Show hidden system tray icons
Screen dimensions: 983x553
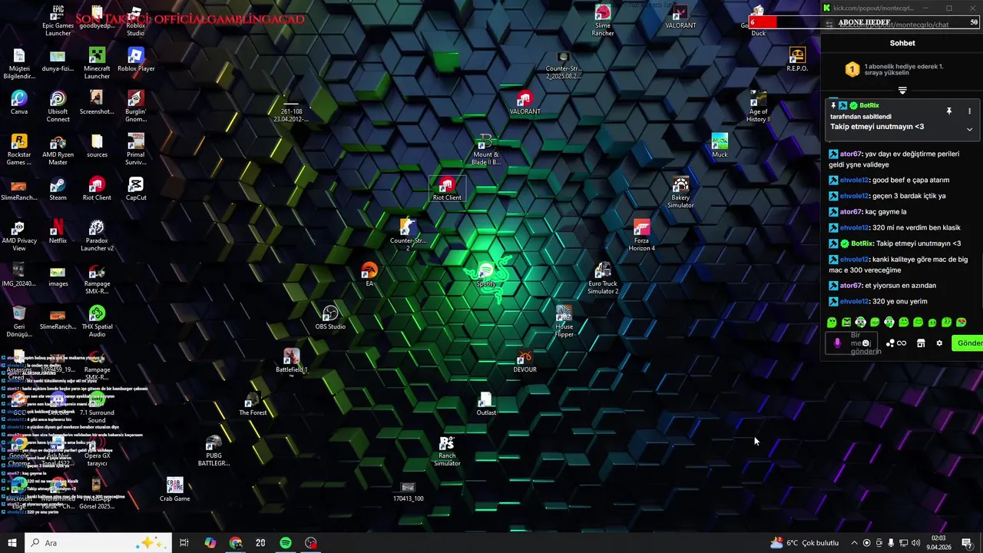point(854,543)
